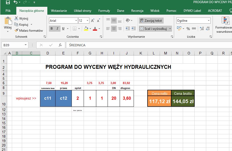
Task: Switch to the Wstawianie tab
Action: [59, 10]
